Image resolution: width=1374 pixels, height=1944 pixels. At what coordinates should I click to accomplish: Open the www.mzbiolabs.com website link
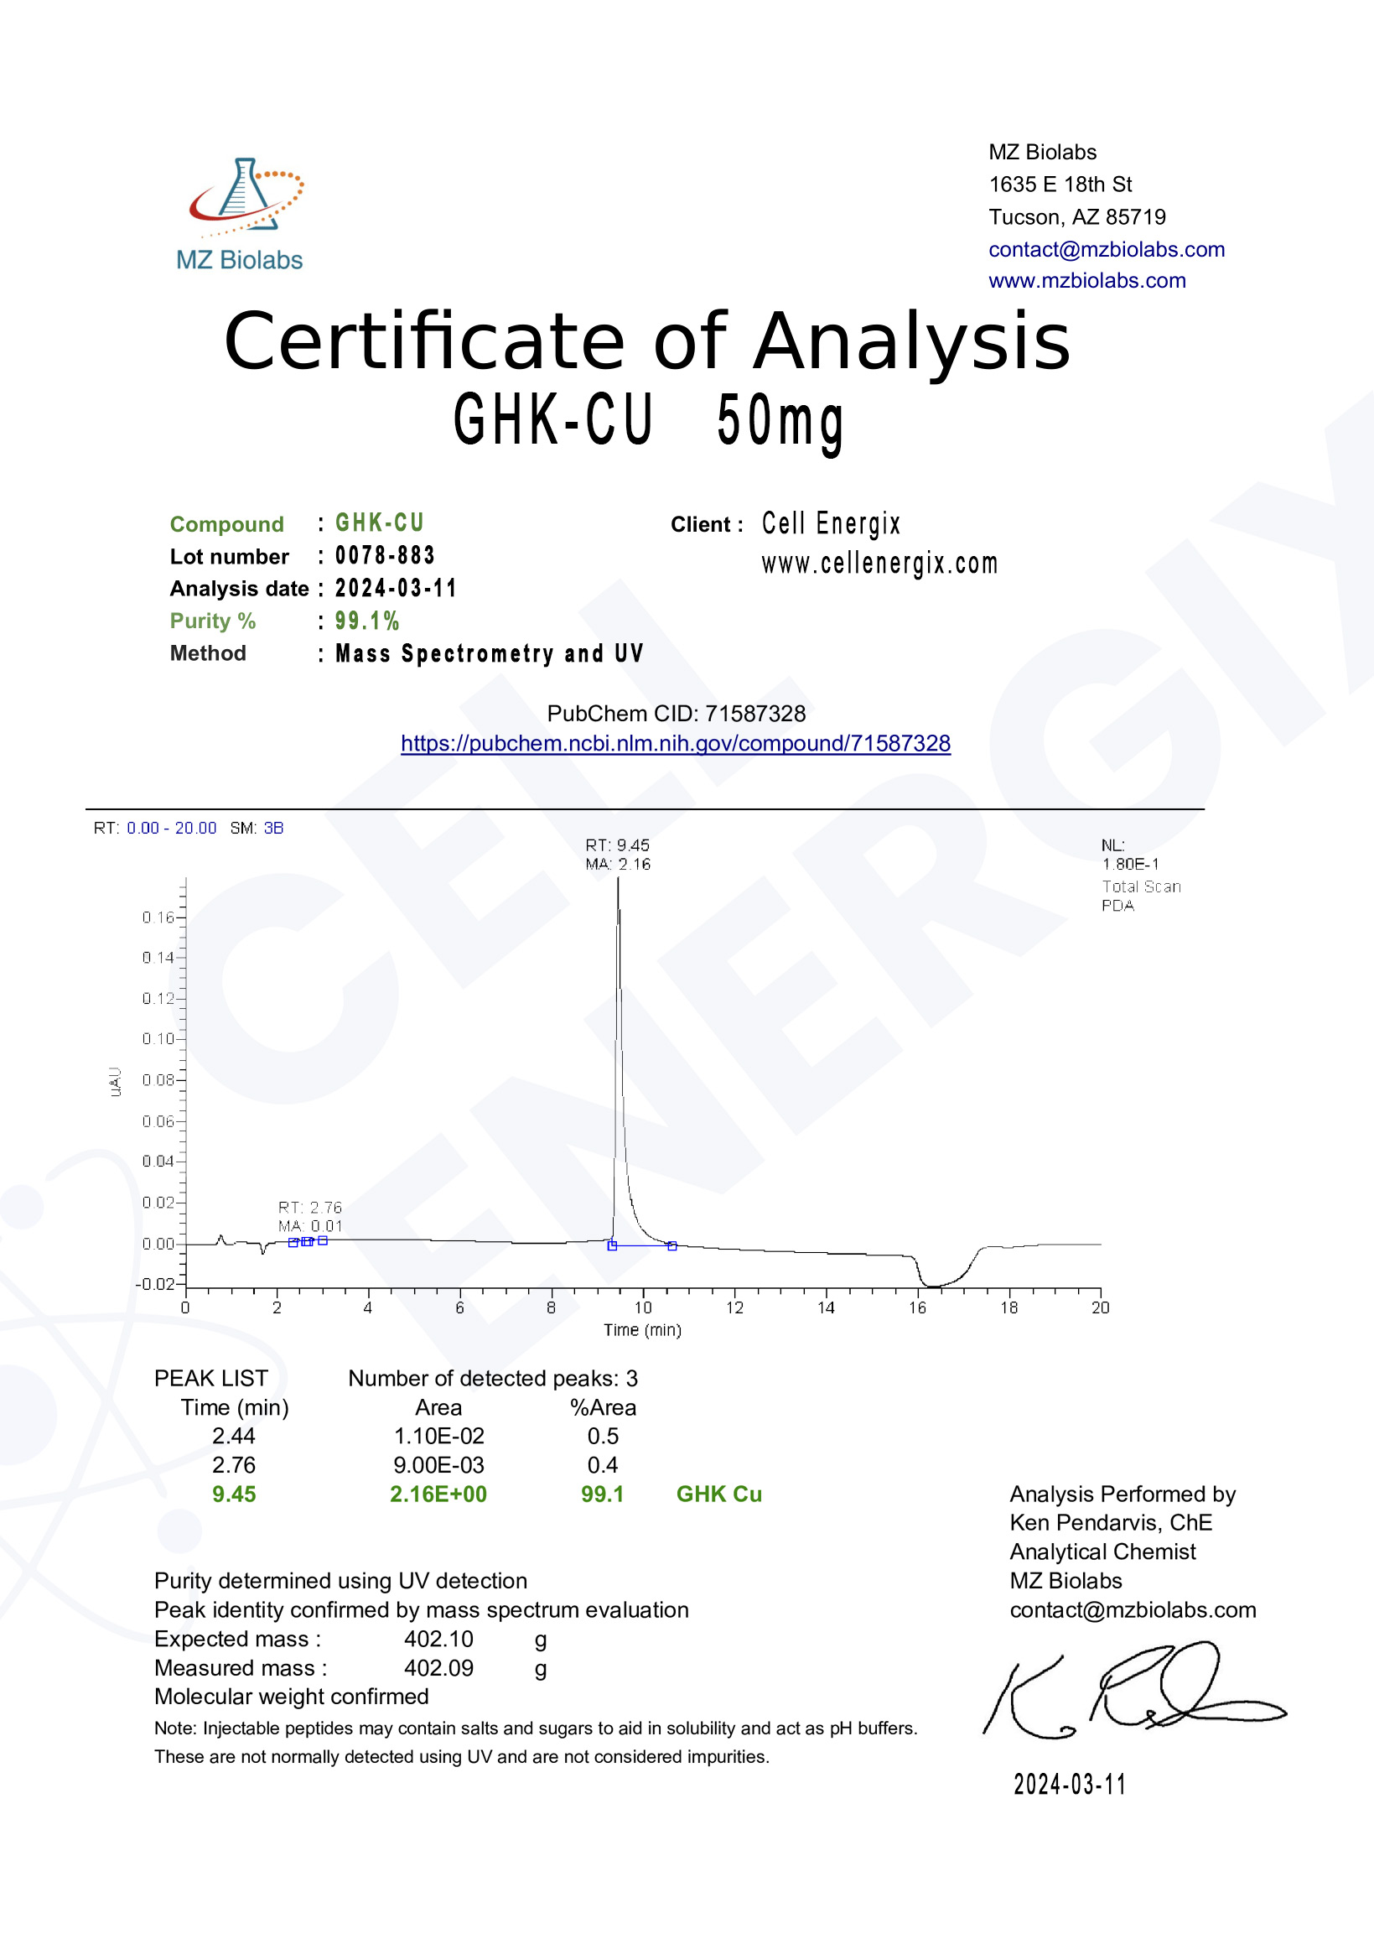(1087, 280)
